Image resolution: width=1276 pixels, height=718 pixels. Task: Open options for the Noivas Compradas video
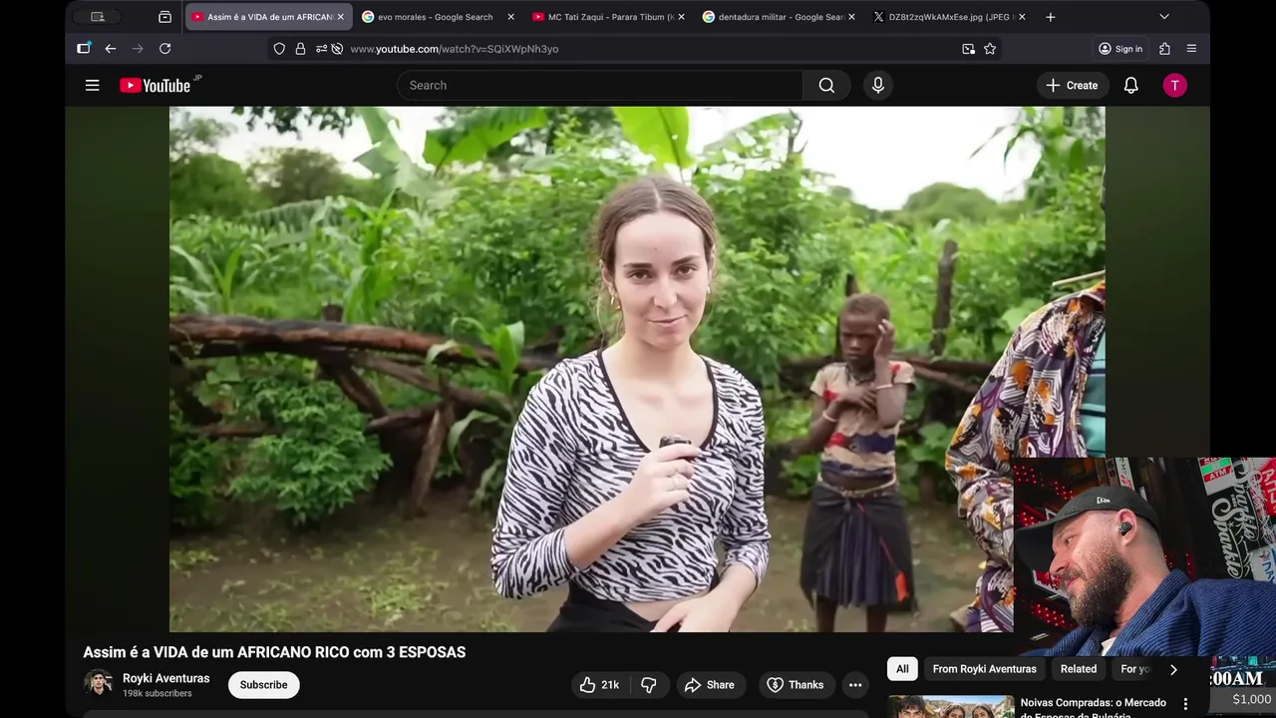tap(1185, 705)
